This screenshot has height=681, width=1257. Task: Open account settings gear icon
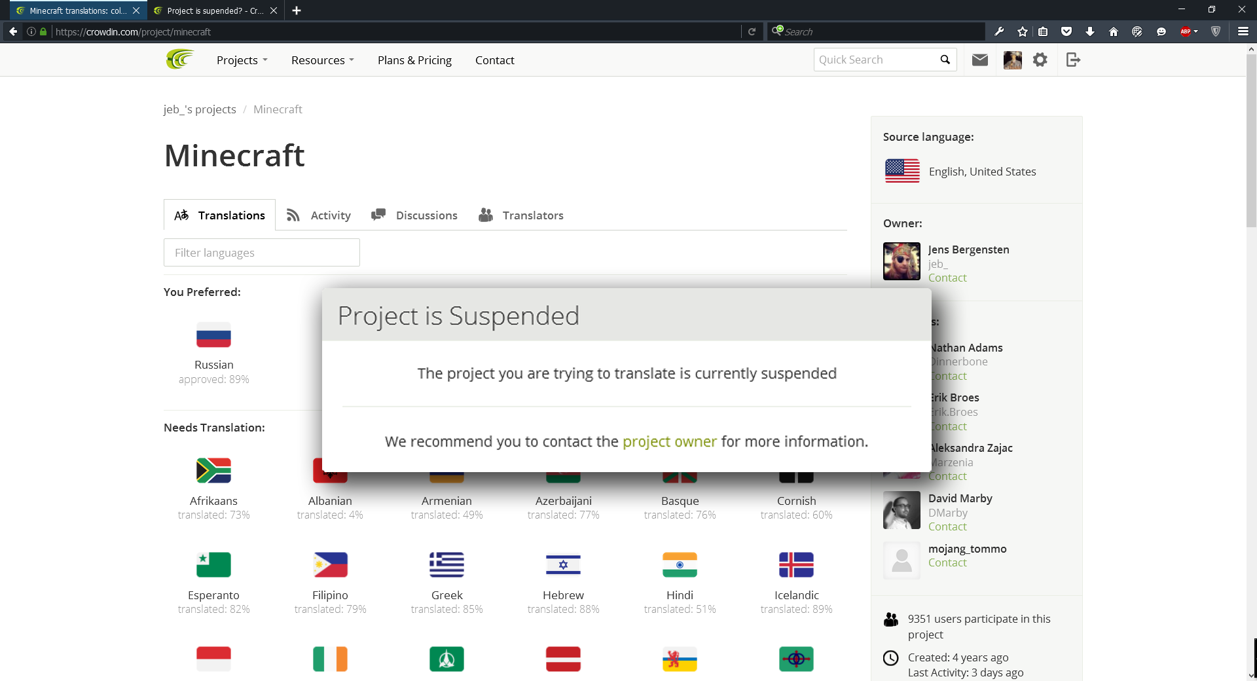coord(1040,60)
